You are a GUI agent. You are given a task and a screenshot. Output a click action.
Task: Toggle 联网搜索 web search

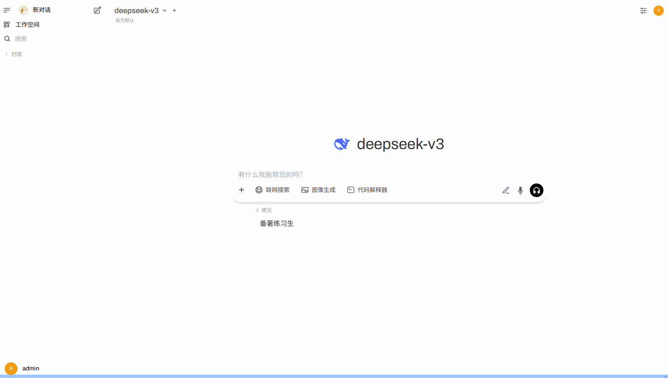(x=273, y=190)
